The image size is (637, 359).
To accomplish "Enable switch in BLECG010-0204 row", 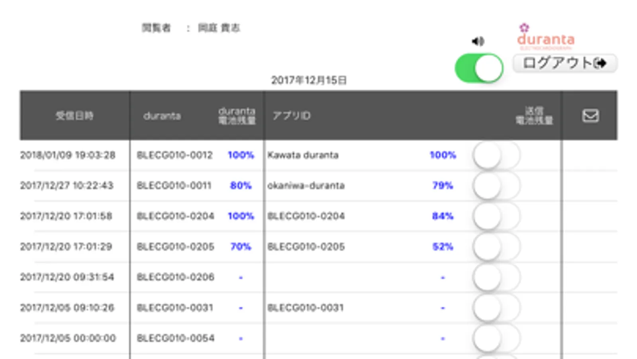I will (497, 216).
